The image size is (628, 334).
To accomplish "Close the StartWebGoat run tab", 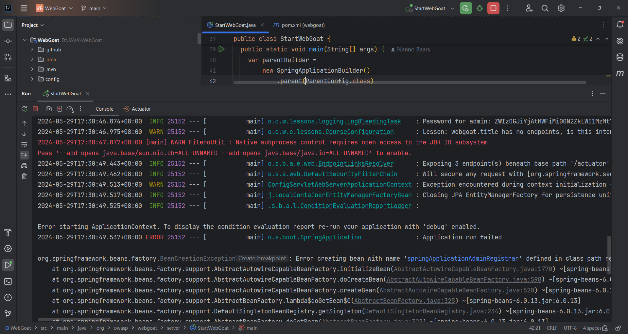I will [x=88, y=94].
